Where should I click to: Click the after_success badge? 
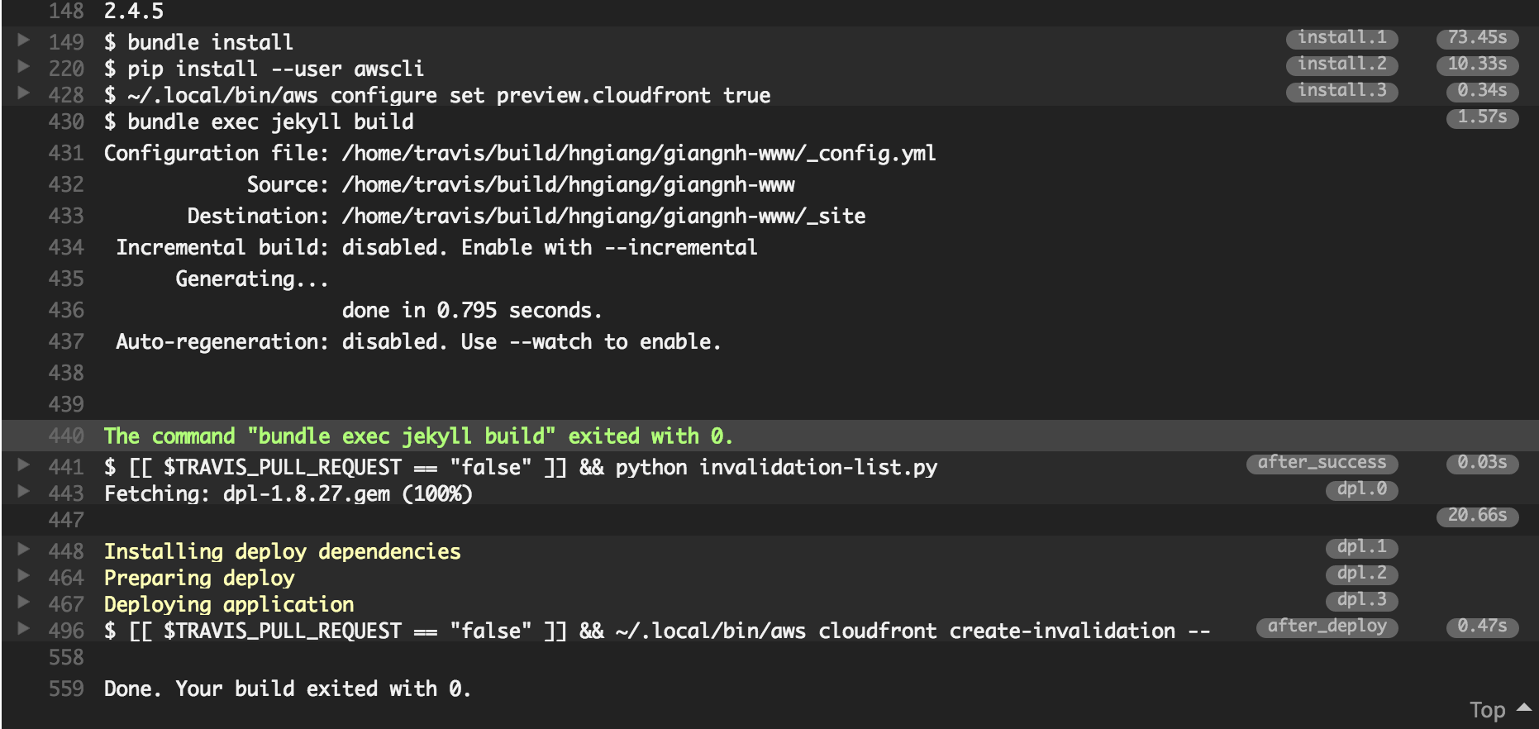(x=1322, y=463)
